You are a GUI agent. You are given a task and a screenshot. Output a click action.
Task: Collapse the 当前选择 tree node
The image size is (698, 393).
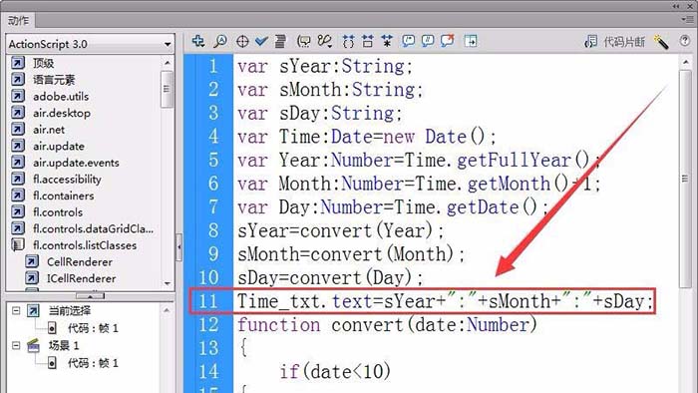[x=16, y=310]
